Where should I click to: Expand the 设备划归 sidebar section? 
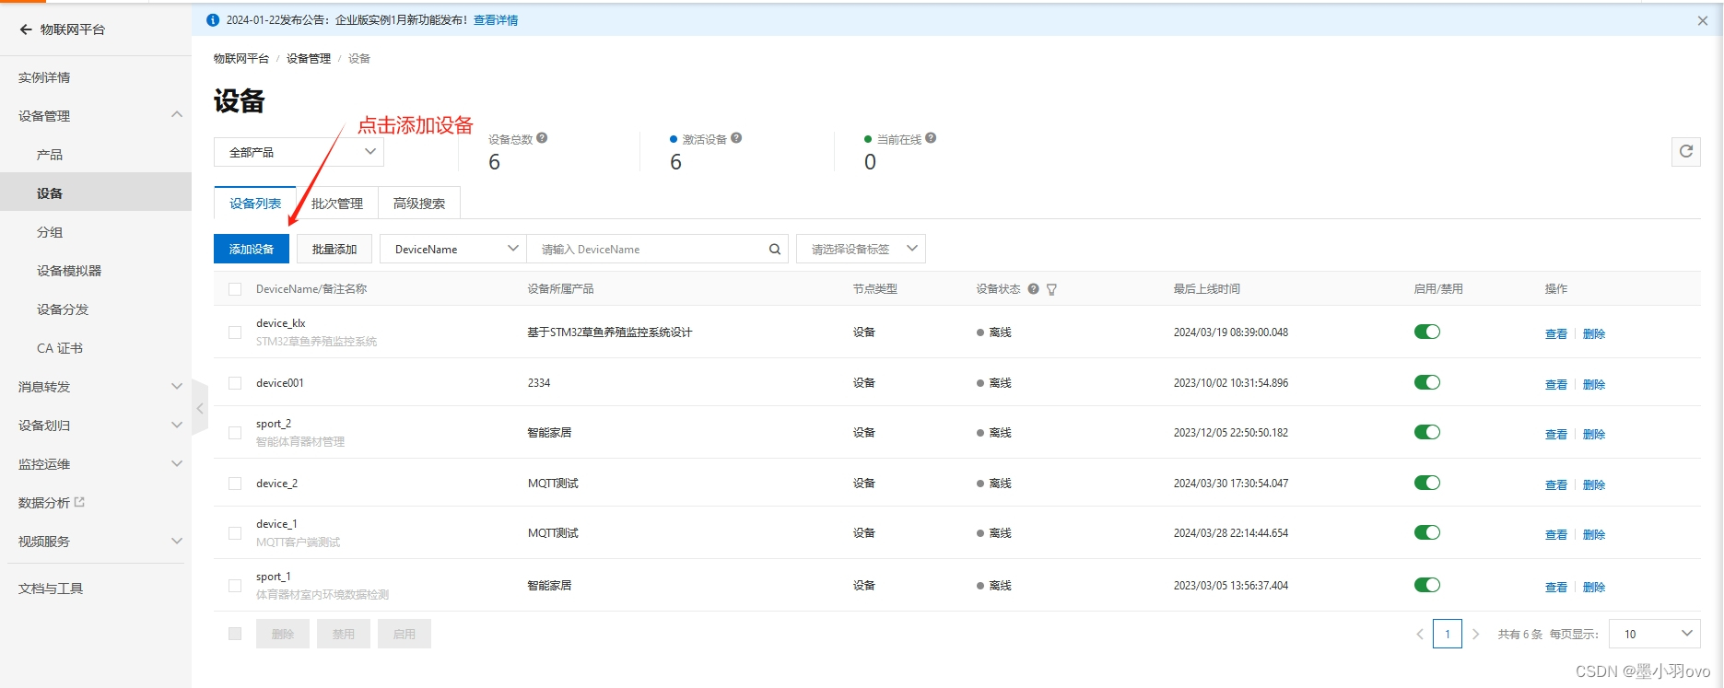pyautogui.click(x=177, y=426)
